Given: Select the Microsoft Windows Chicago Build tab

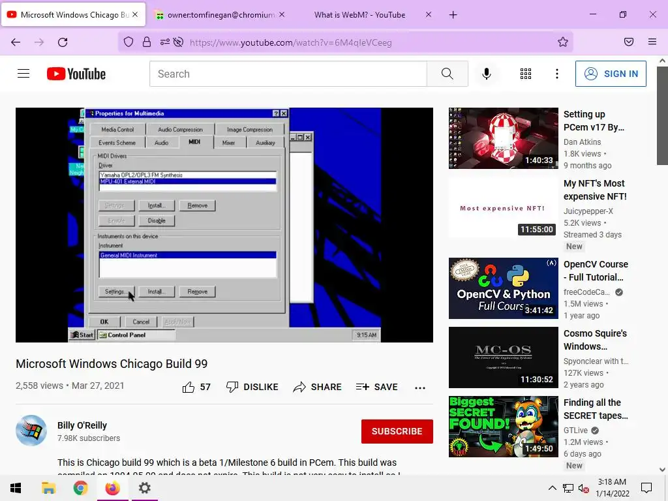Looking at the screenshot, I should (x=73, y=15).
